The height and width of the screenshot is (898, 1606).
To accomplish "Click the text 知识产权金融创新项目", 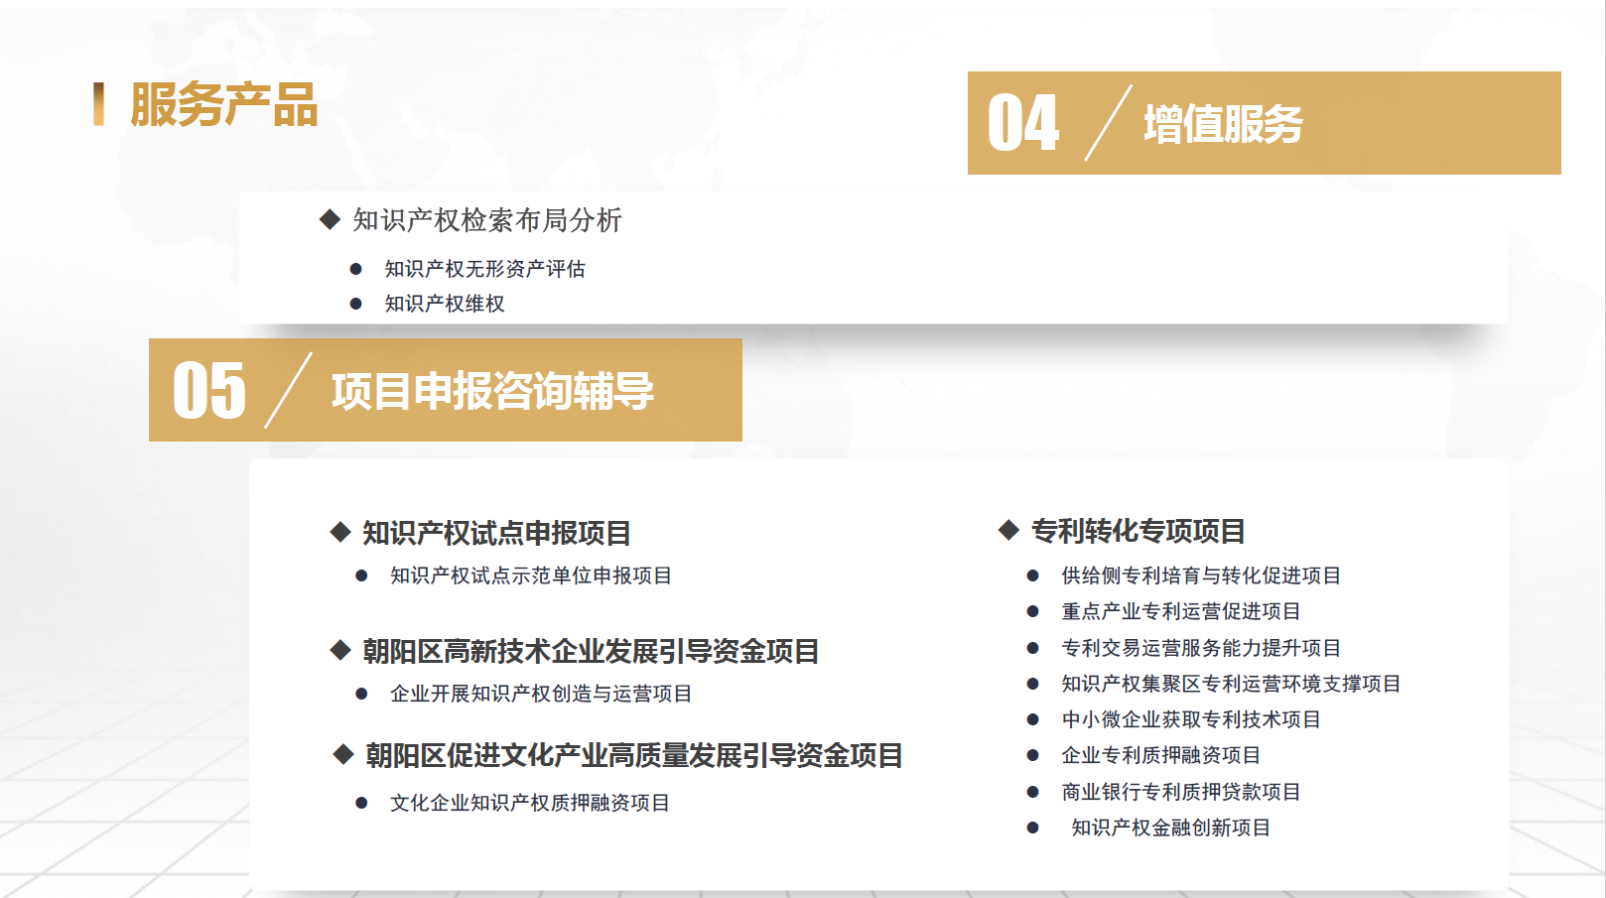I will pyautogui.click(x=1171, y=828).
